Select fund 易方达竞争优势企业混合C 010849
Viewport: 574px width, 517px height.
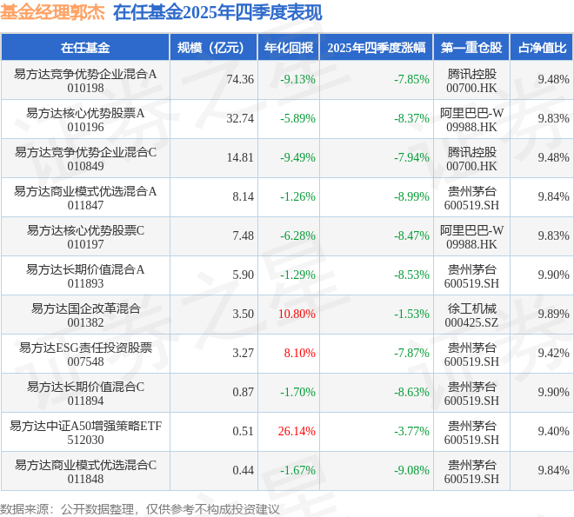coord(85,159)
